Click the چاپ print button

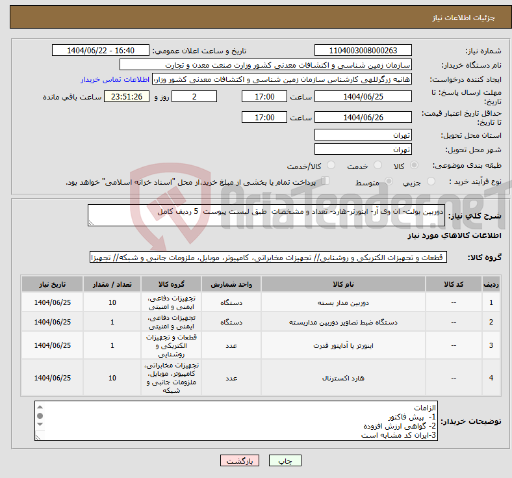click(285, 460)
